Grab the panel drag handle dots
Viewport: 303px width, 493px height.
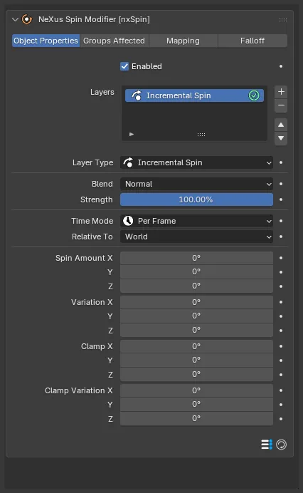283,20
